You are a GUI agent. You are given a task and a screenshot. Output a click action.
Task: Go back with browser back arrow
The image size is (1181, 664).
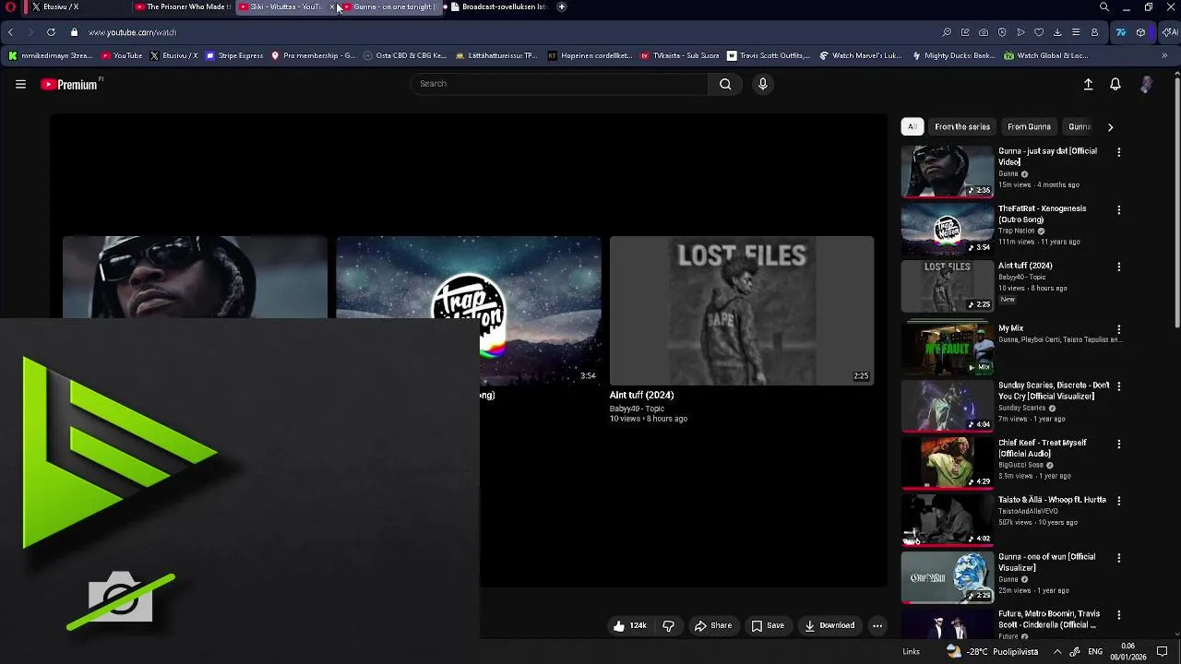pos(10,32)
